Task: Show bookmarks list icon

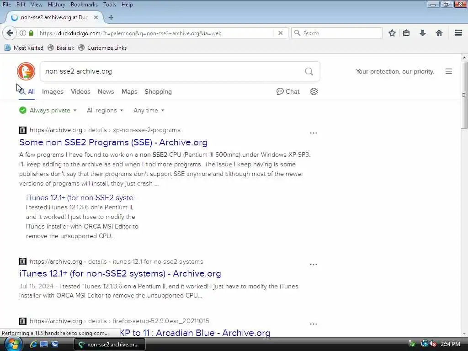Action: [406, 33]
